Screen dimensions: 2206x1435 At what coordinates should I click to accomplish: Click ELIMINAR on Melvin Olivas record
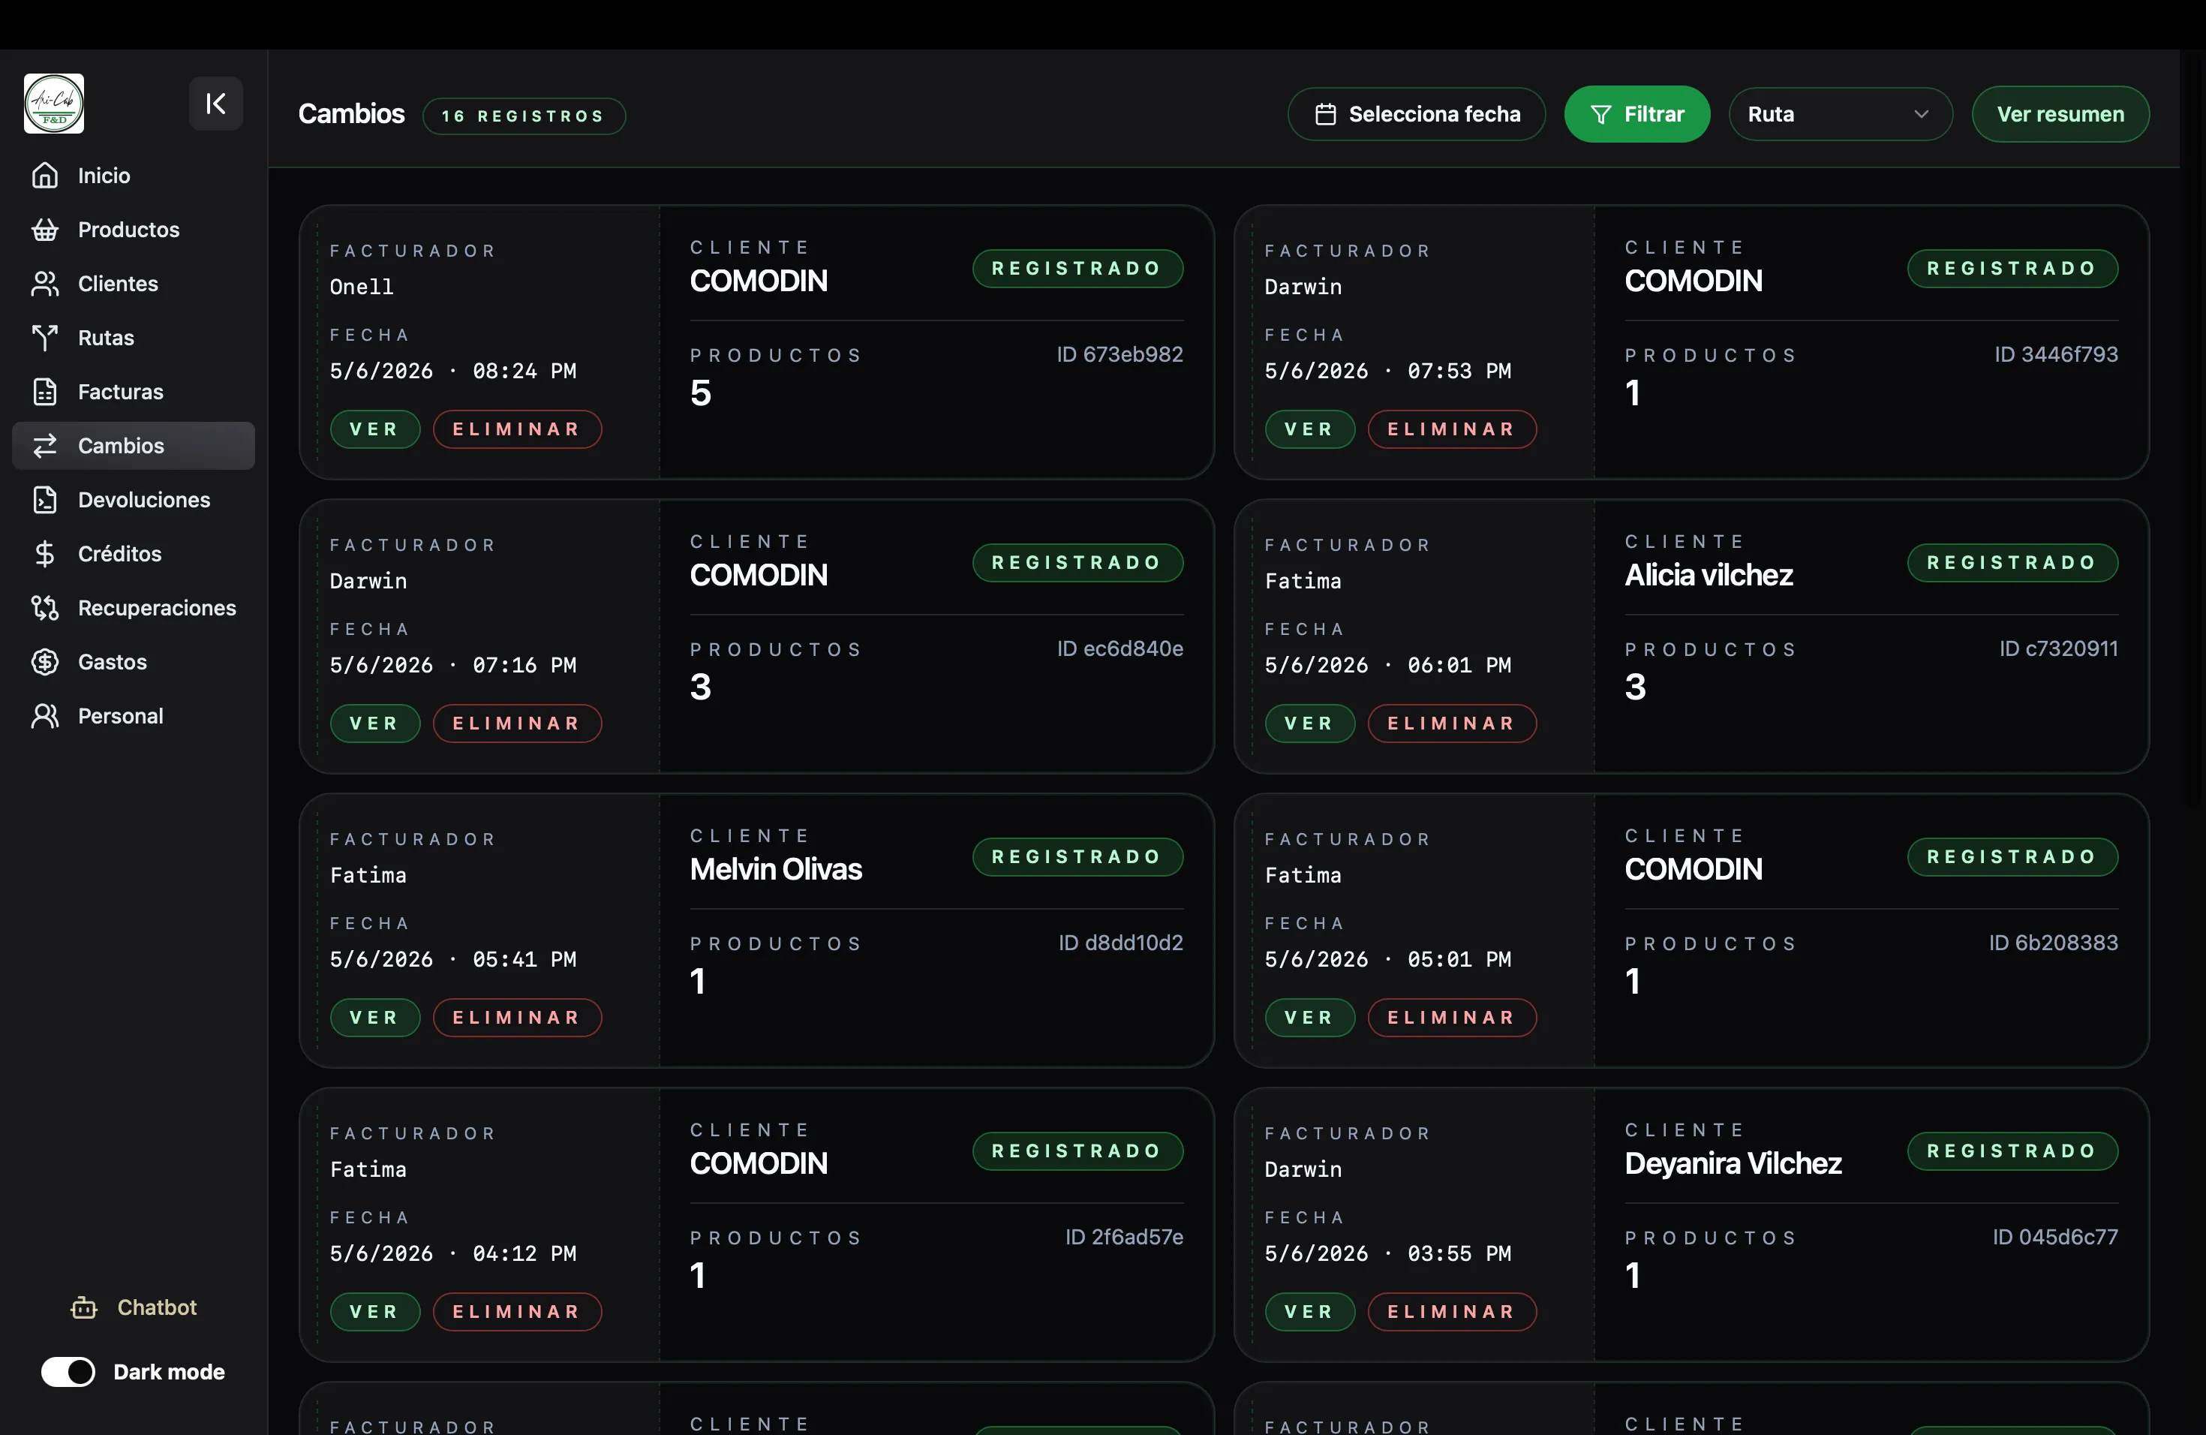pos(517,1017)
